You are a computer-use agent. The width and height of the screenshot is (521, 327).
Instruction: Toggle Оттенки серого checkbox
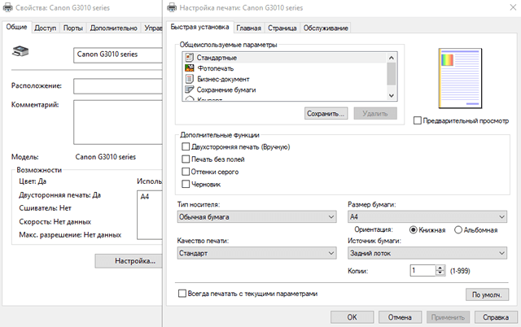186,172
